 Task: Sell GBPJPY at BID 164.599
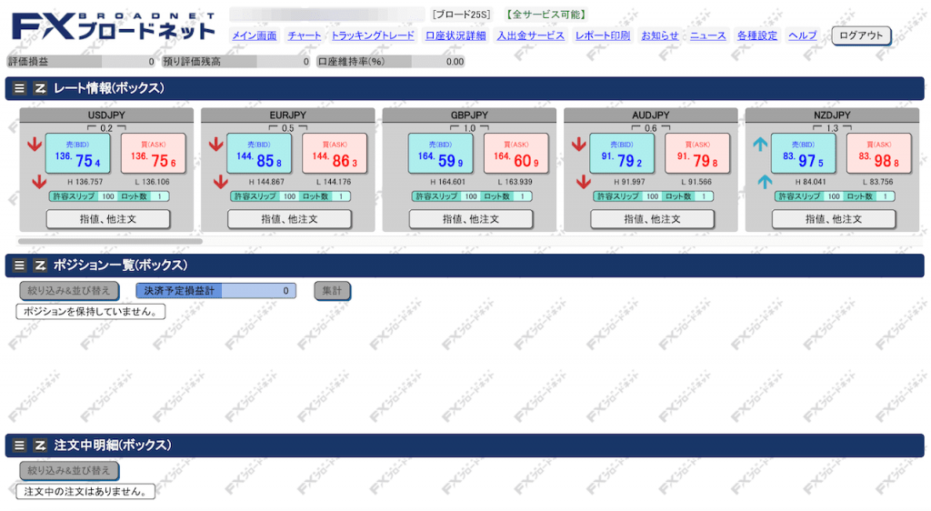[441, 154]
